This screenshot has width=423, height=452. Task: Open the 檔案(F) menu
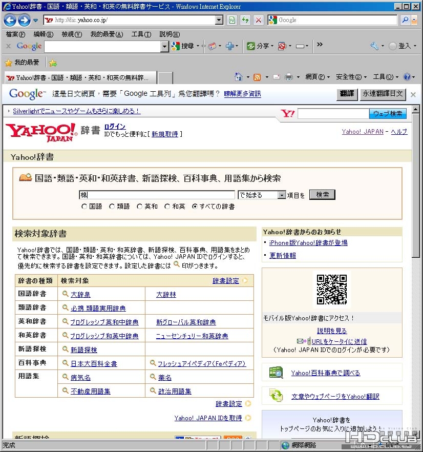point(15,34)
